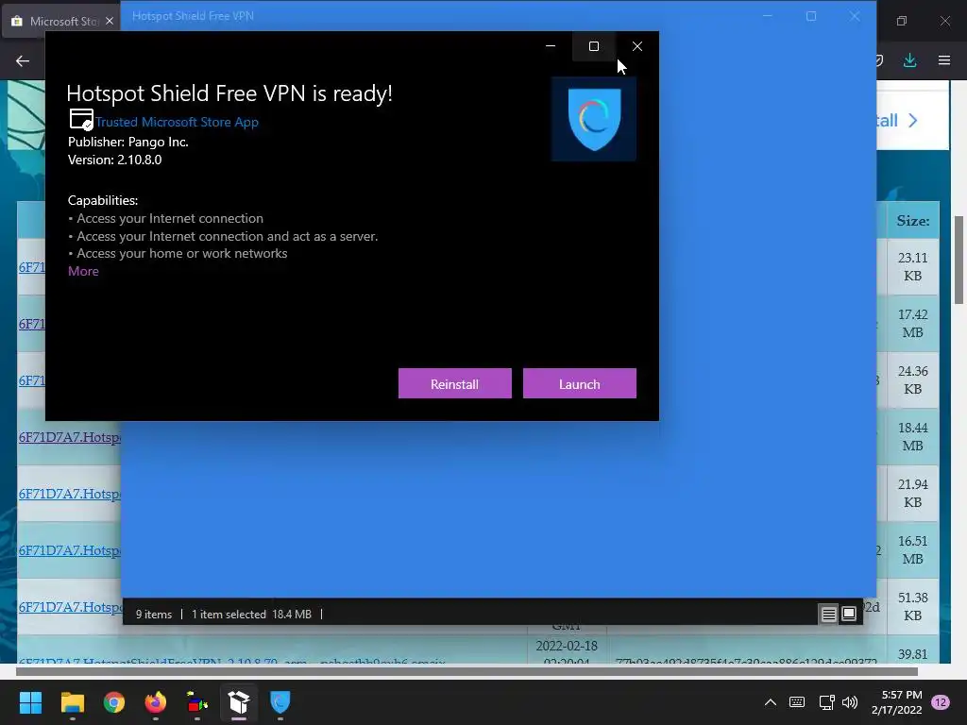Click the trusted app certificate icon
967x725 pixels.
point(81,120)
